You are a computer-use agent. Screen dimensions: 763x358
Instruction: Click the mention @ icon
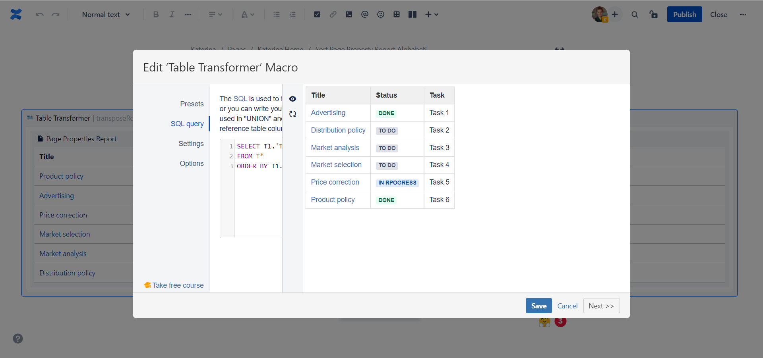(365, 14)
